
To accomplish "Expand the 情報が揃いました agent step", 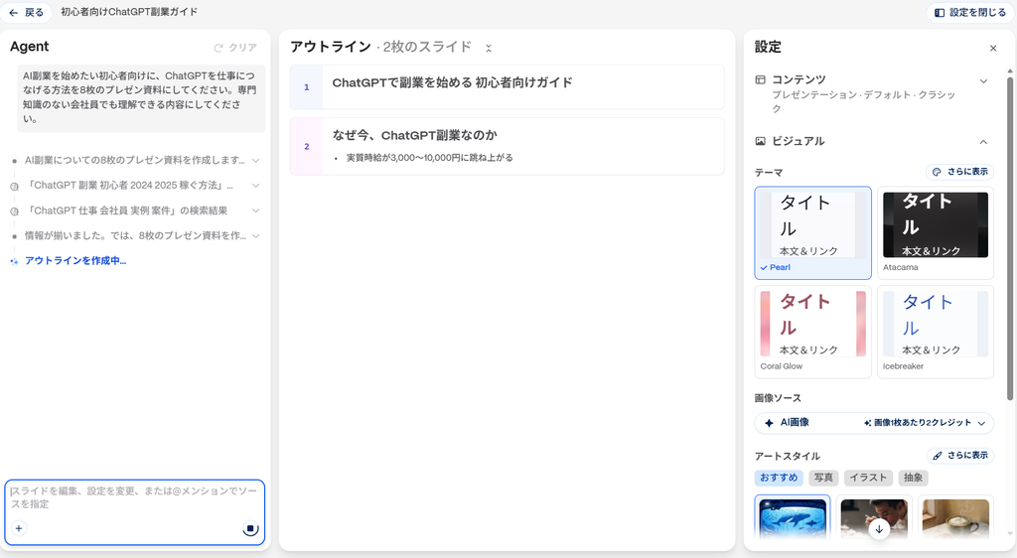I will (255, 236).
